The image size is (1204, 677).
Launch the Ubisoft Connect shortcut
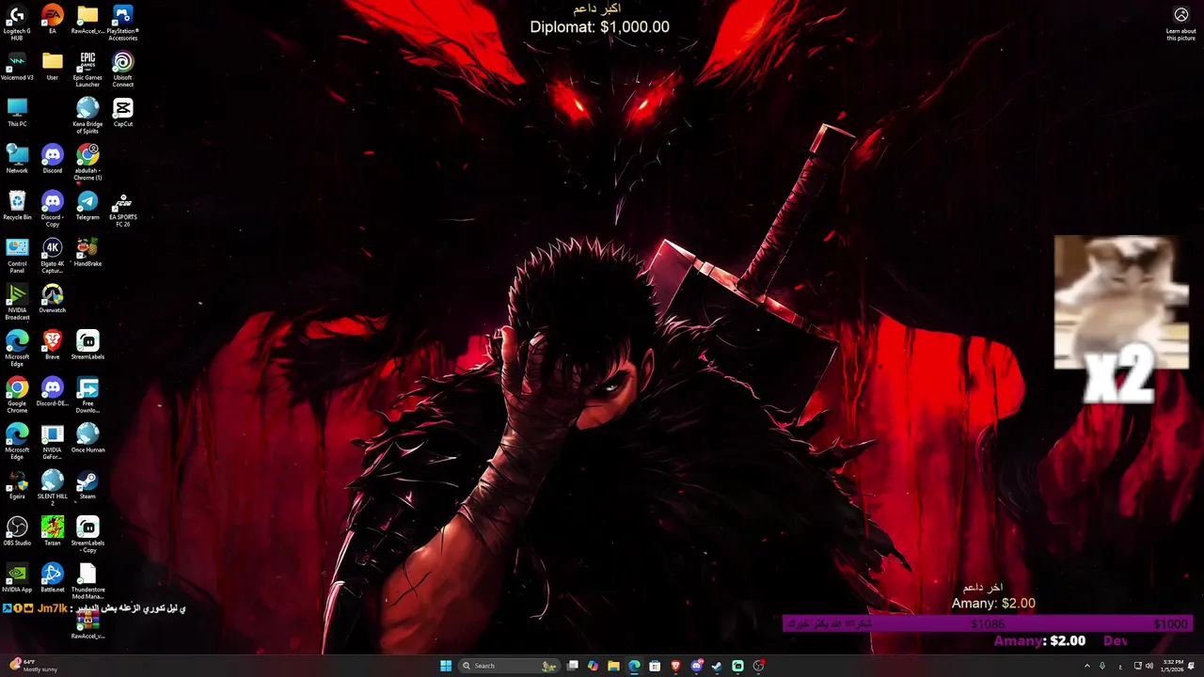(x=122, y=69)
